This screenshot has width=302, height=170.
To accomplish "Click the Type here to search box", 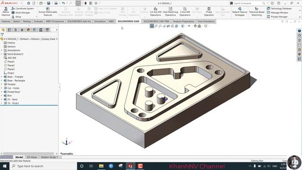I will point(43,166).
